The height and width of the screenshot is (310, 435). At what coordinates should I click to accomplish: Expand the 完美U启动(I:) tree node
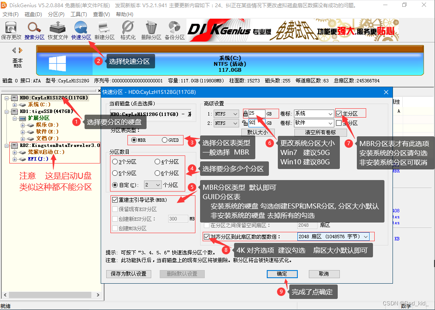click(x=15, y=152)
